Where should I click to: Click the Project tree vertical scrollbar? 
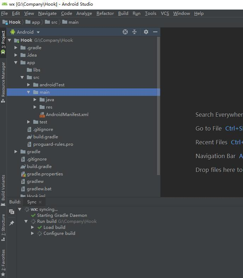pos(158,106)
